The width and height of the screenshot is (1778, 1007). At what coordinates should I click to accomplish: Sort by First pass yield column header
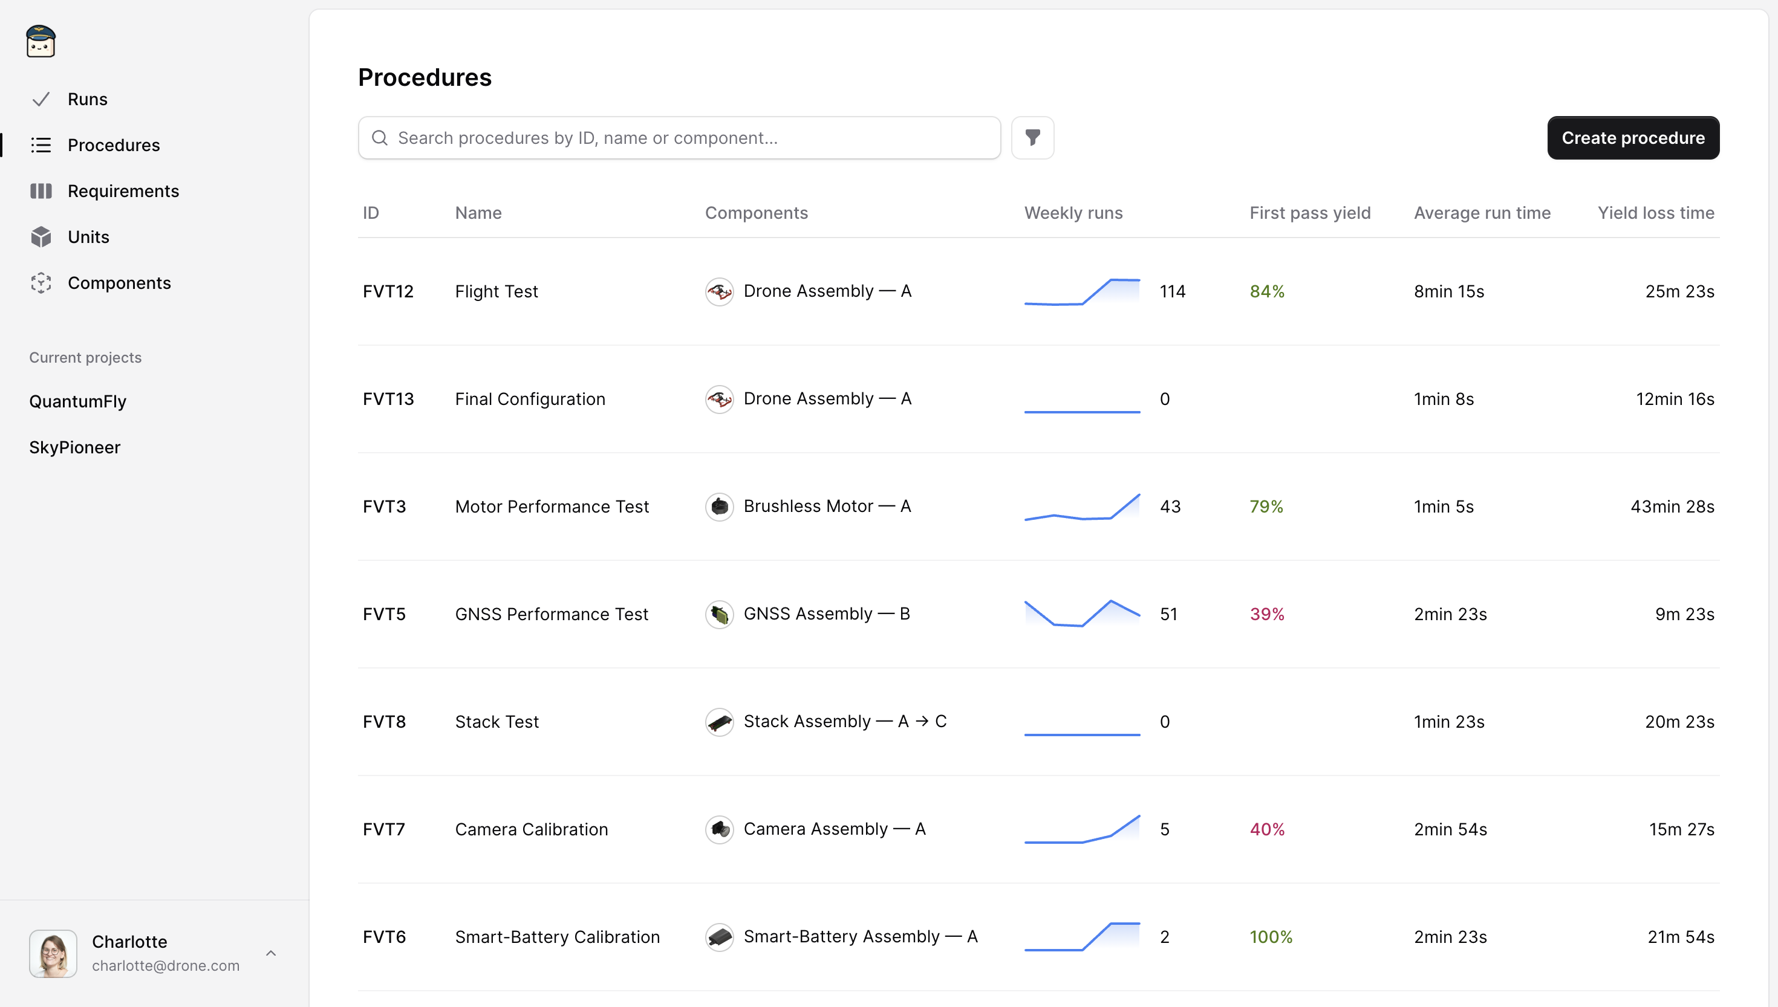click(1309, 213)
